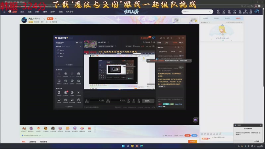The height and width of the screenshot is (149, 265).
Task: Open 任务中心 tool in the streaming companion window
Action: 59,93
